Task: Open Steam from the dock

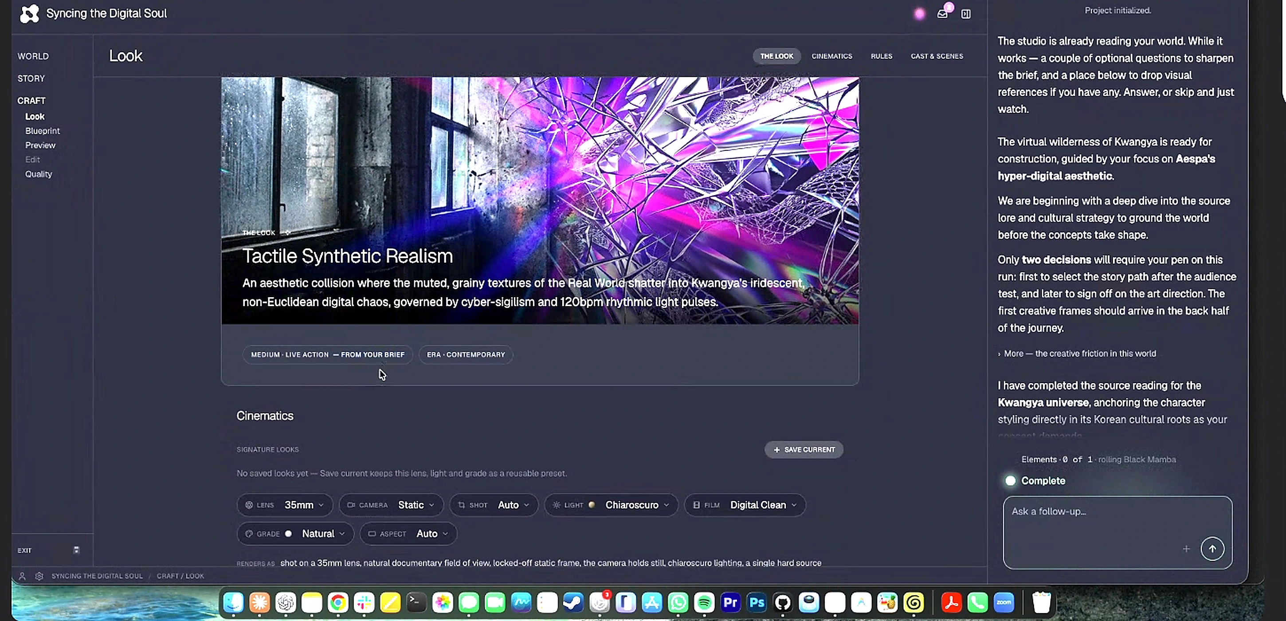Action: (x=573, y=602)
